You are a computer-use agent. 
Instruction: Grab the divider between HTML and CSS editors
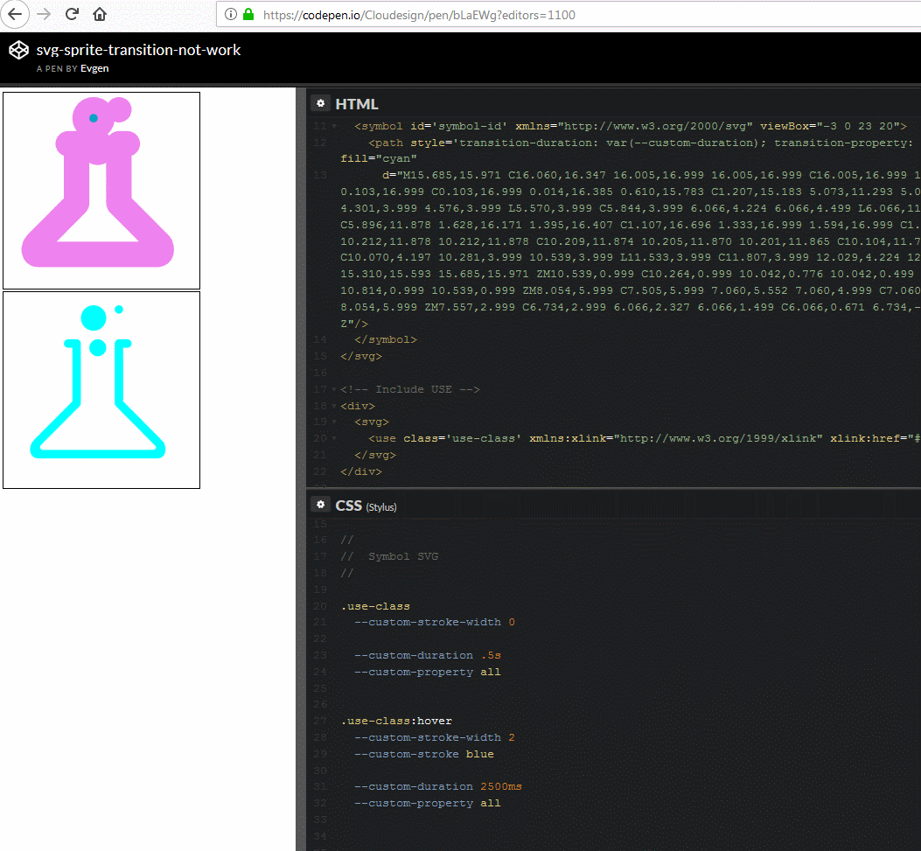(x=613, y=489)
